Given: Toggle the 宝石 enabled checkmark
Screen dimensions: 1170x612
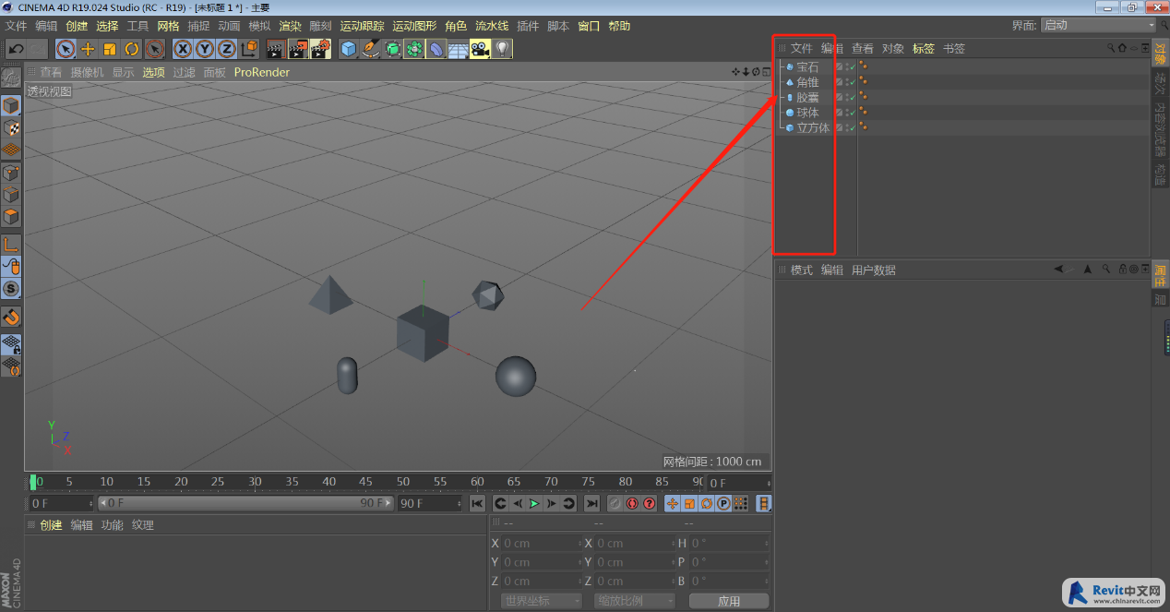Looking at the screenshot, I should [x=852, y=66].
